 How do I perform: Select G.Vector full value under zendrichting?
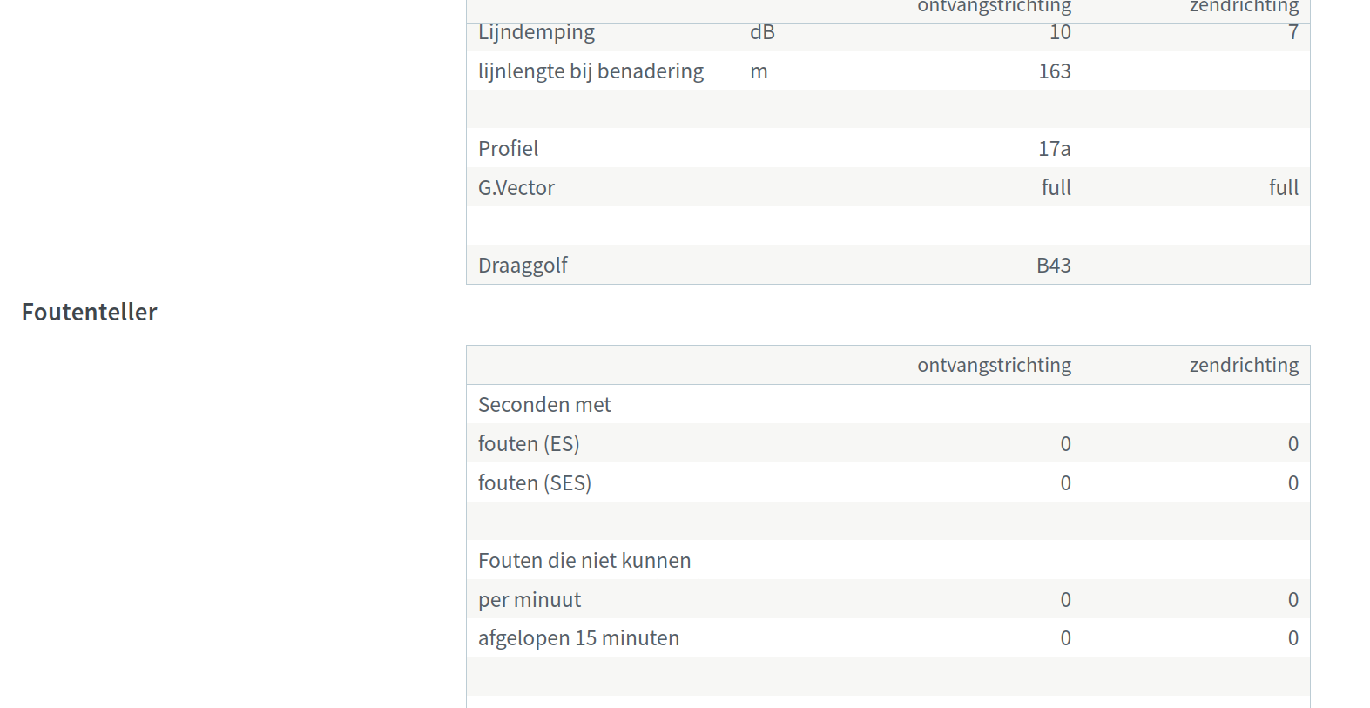coord(1283,188)
